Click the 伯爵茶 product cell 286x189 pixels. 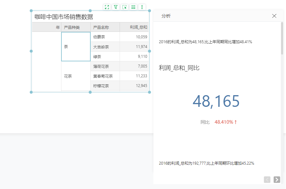click(x=105, y=37)
